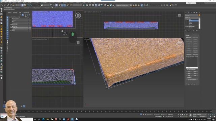Open the Selection Filter dropdown
The width and height of the screenshot is (216, 121).
pyautogui.click(x=18, y=5)
